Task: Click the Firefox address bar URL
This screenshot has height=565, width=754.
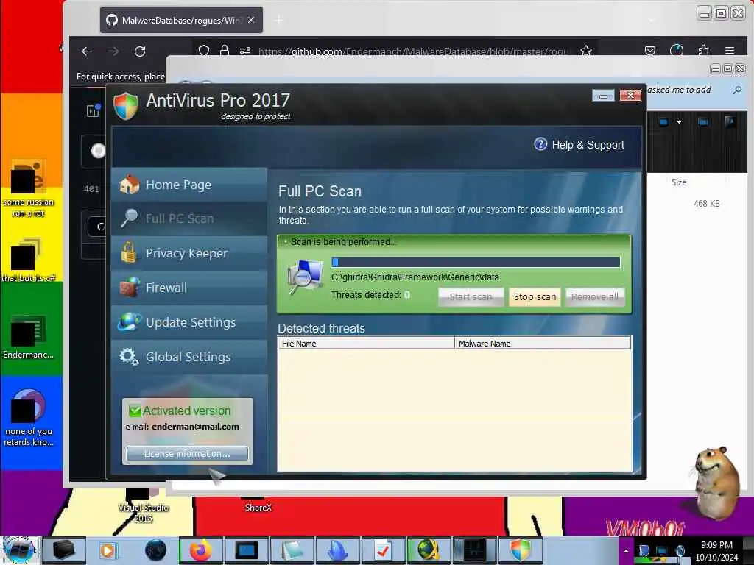Action: tap(415, 51)
